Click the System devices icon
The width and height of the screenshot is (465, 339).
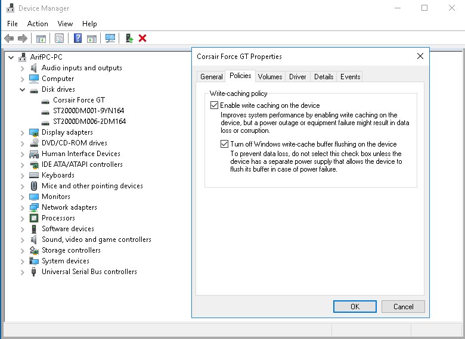coord(34,261)
